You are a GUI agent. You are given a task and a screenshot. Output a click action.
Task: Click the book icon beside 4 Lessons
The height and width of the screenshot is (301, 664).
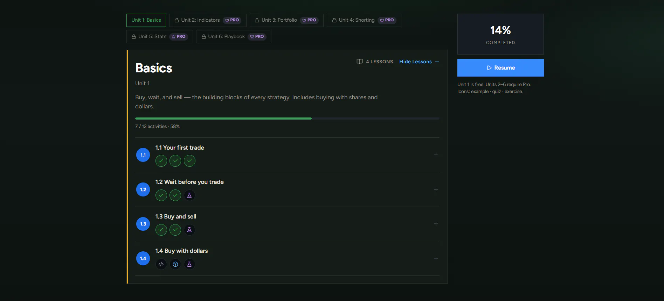coord(360,62)
